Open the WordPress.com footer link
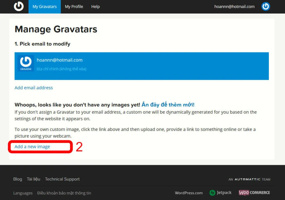This screenshot has height=200, width=285. 189,192
